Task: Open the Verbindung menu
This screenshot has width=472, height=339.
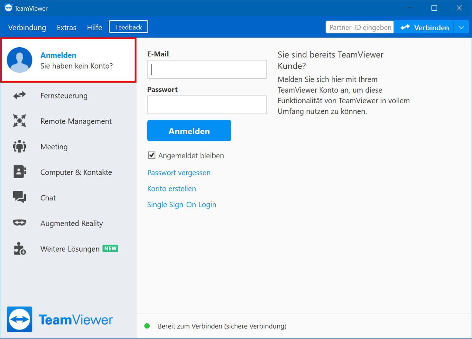Action: point(27,27)
